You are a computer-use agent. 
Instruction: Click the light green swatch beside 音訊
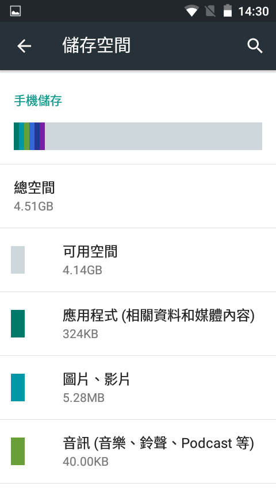[x=18, y=451]
